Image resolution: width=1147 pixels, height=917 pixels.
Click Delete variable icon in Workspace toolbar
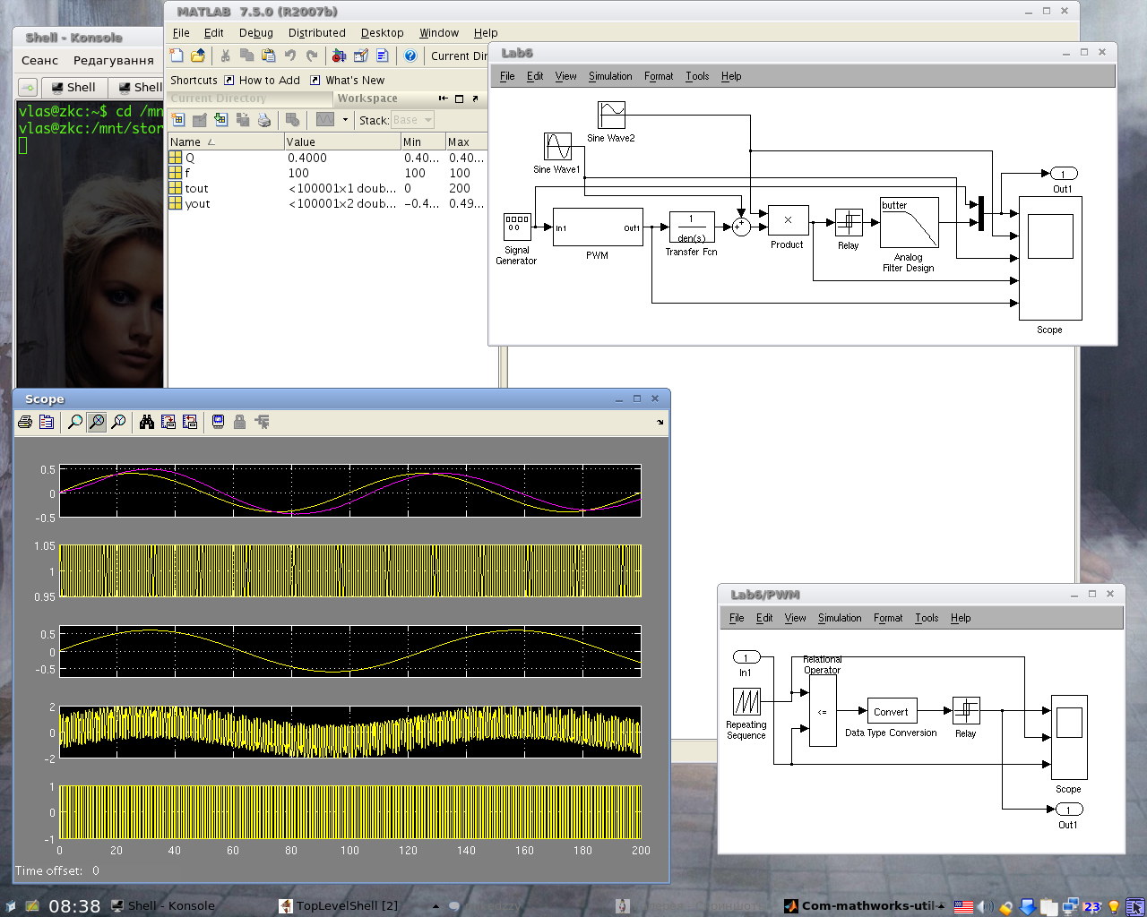click(x=292, y=120)
